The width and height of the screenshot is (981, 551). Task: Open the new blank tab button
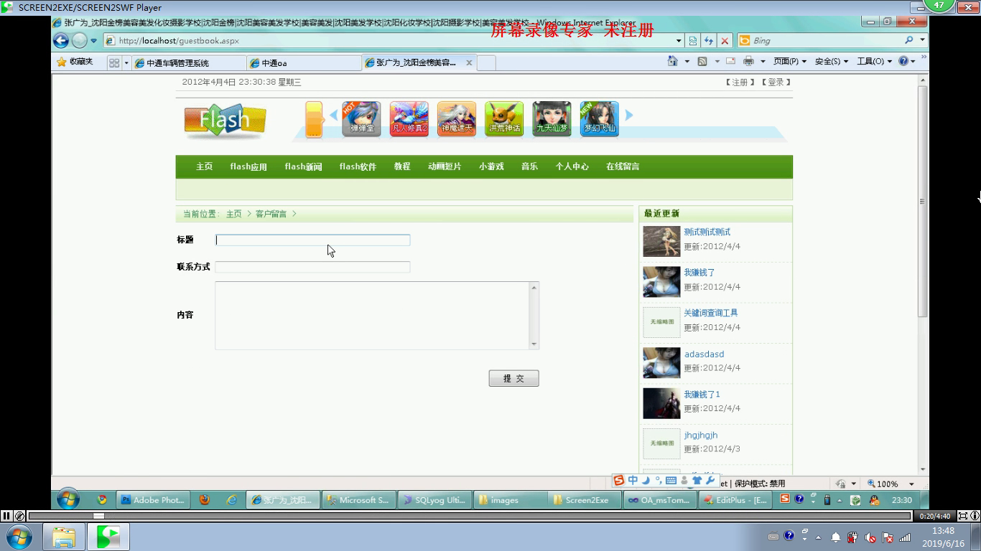[486, 63]
